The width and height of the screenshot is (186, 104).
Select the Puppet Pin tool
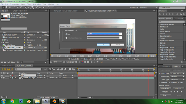pos(48,8)
